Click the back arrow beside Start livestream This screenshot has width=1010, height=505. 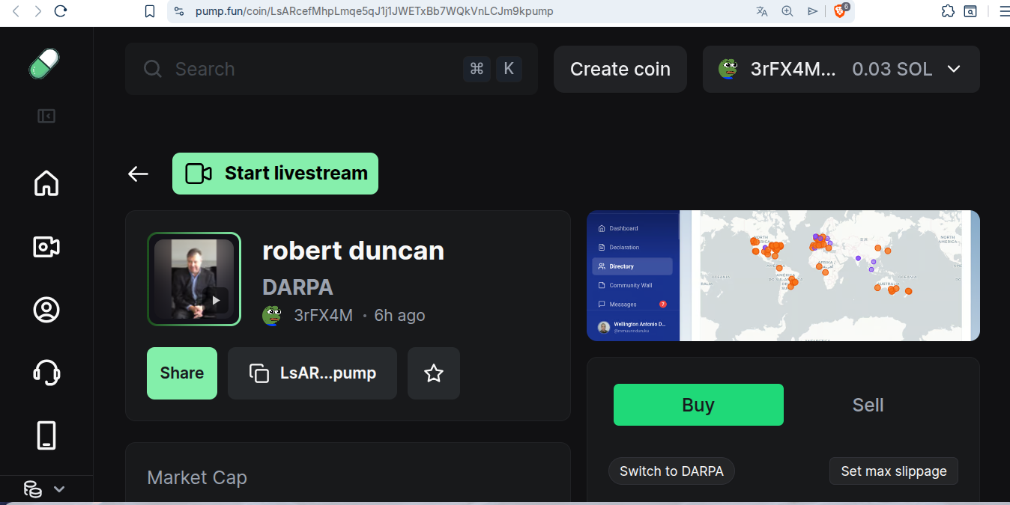(138, 174)
